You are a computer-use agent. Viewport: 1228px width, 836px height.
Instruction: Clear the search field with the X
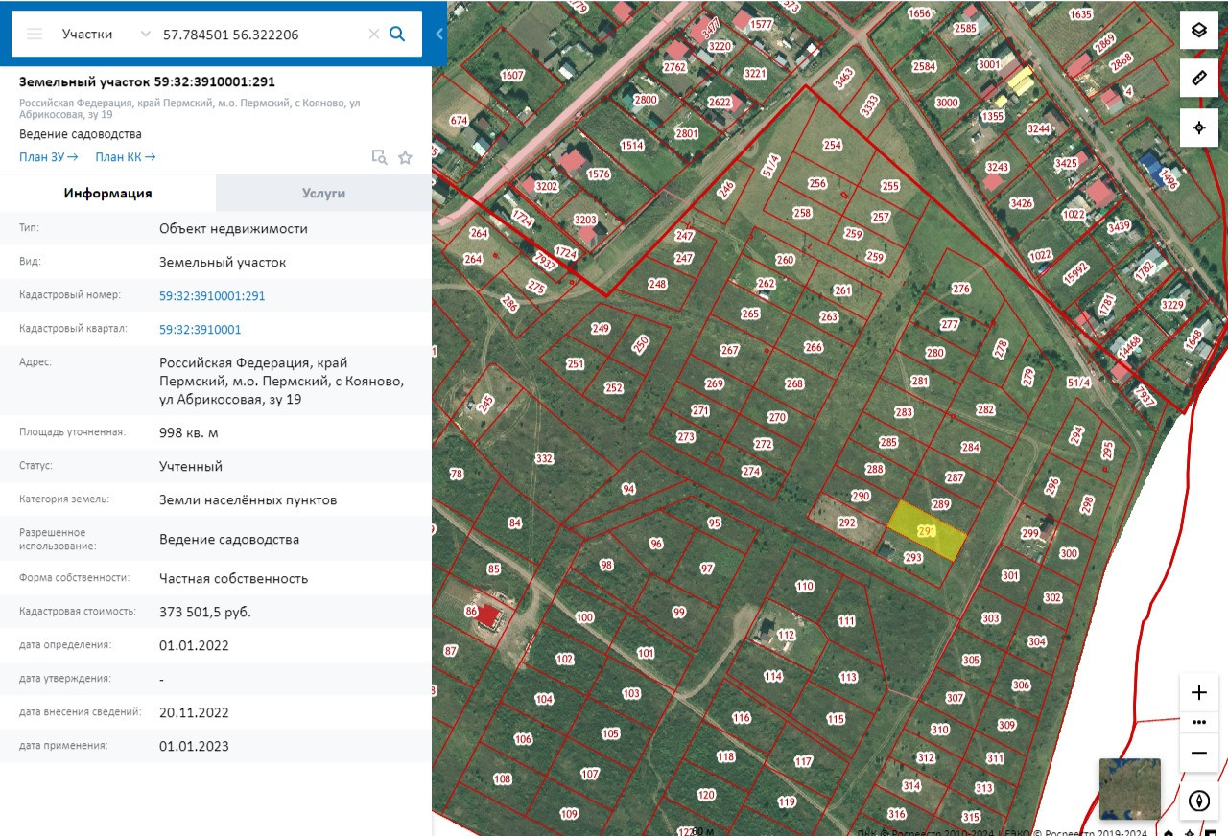coord(374,34)
